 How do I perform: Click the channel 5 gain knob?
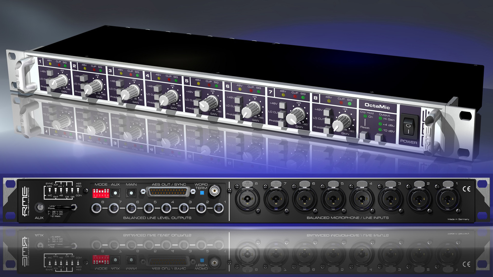click(x=208, y=103)
